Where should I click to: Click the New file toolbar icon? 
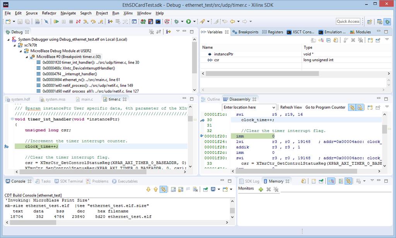coord(8,22)
